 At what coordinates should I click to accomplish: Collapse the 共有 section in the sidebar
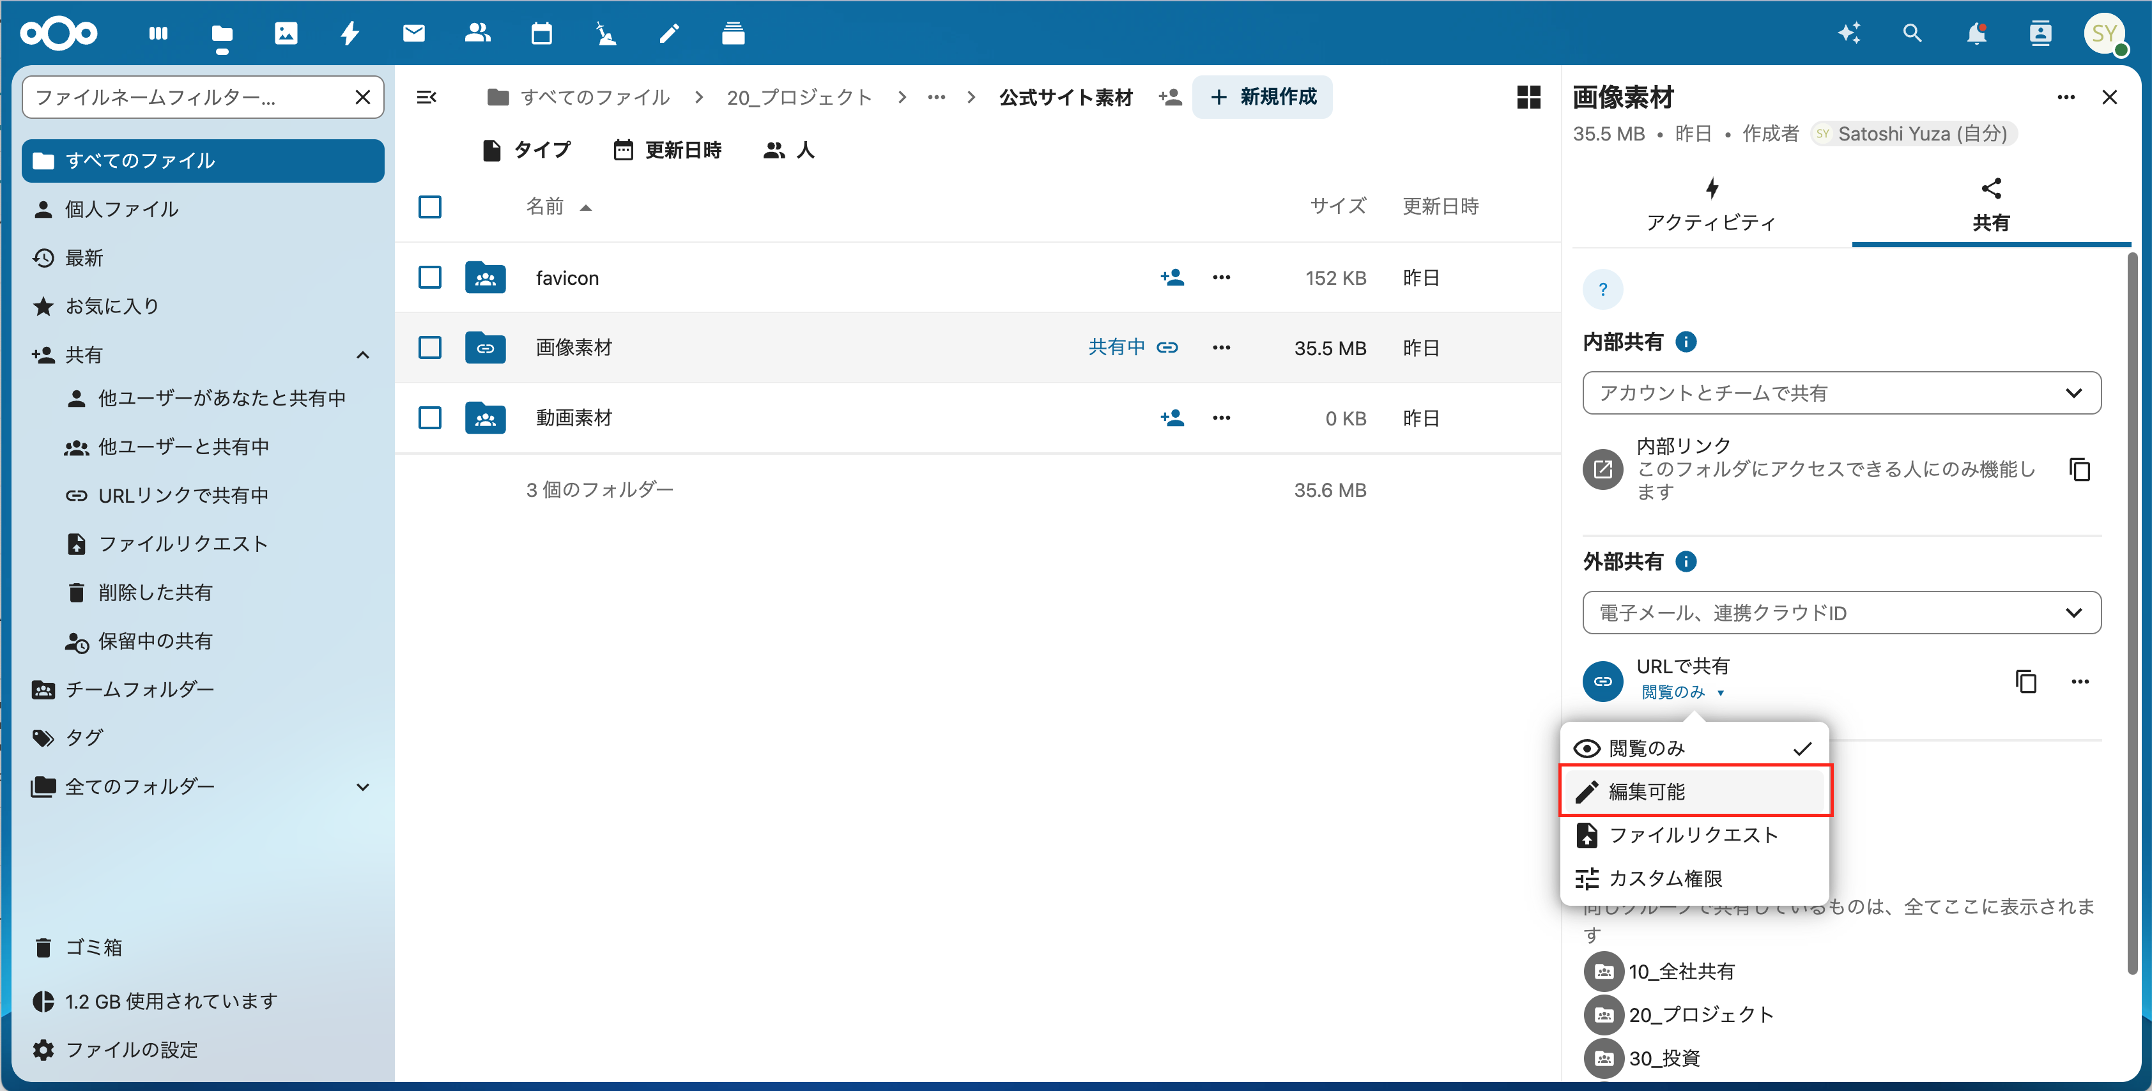362,355
